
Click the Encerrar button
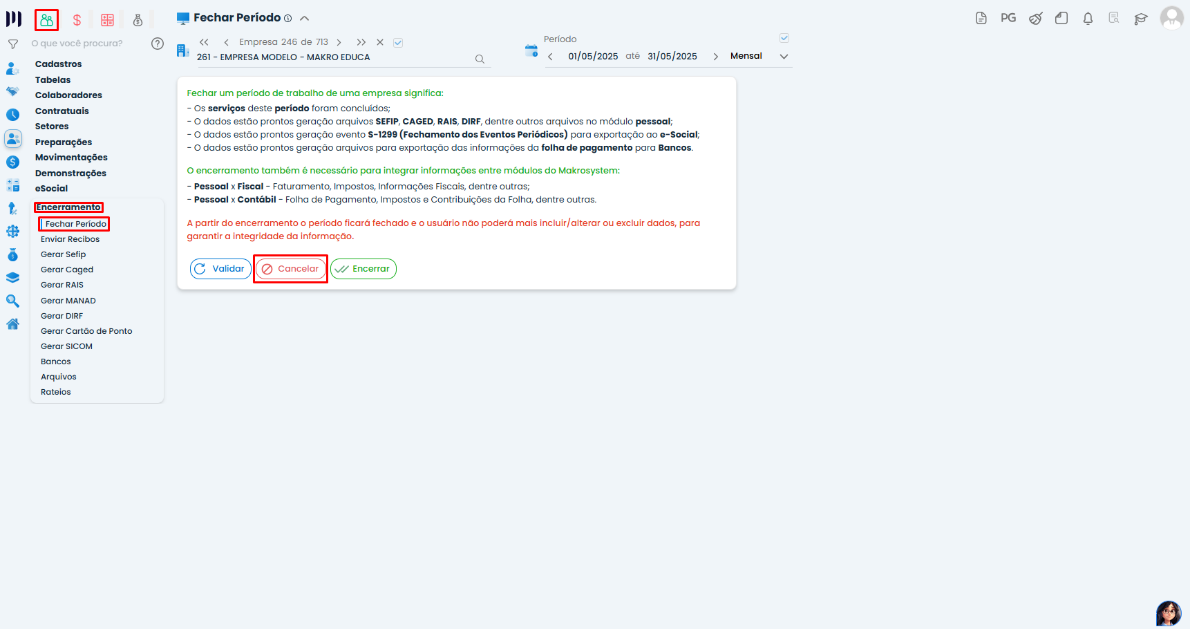363,269
